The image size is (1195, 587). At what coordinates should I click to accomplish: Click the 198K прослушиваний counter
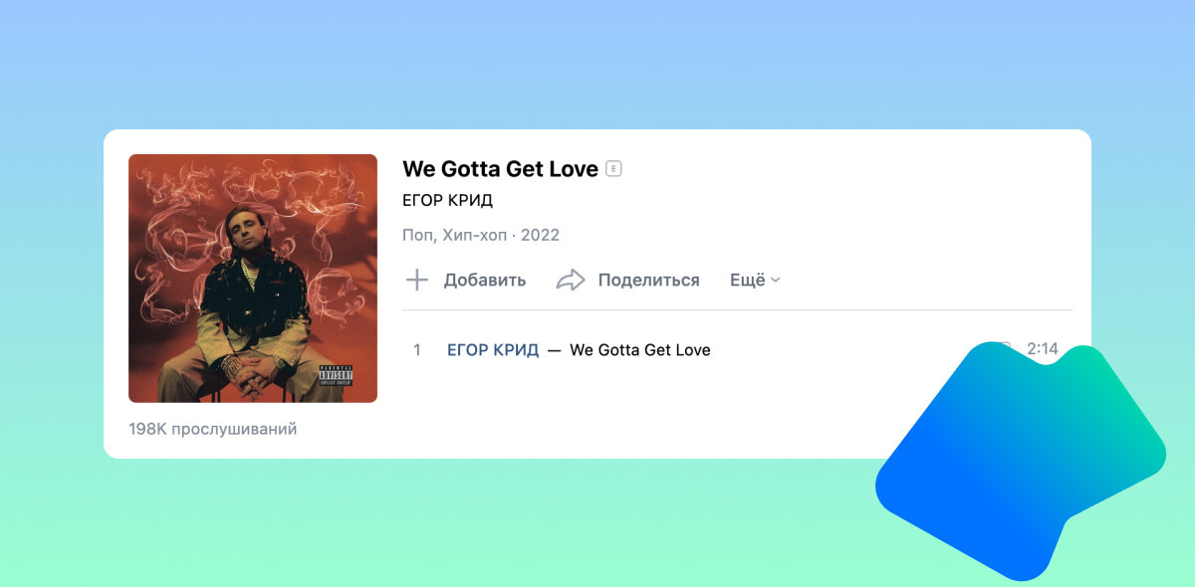pyautogui.click(x=213, y=430)
